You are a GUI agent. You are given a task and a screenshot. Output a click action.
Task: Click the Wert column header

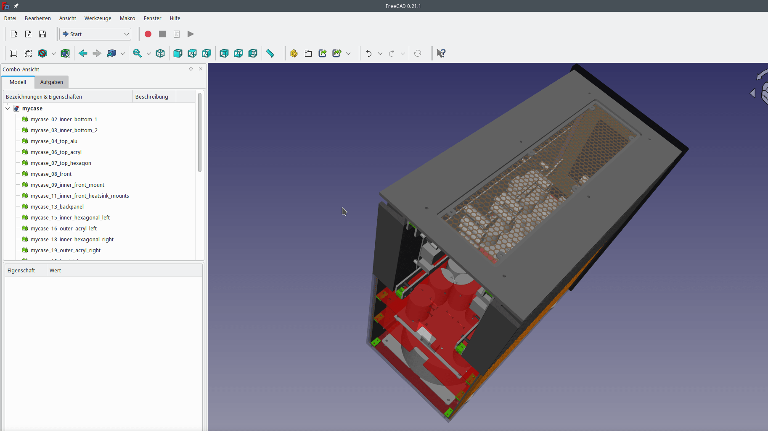(124, 270)
